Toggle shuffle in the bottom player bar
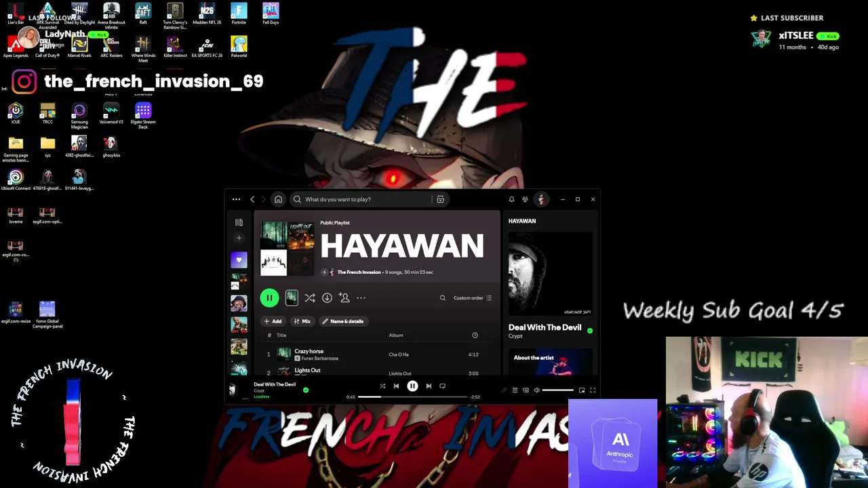 [x=382, y=386]
